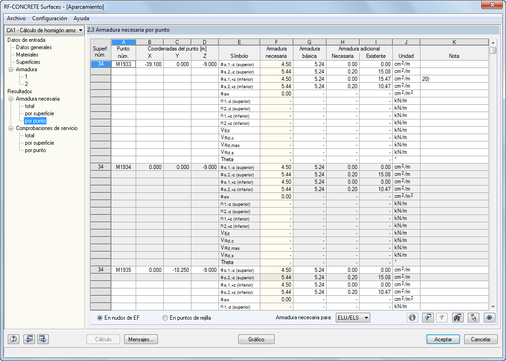Open the CA1 design case dropdown

click(x=45, y=30)
